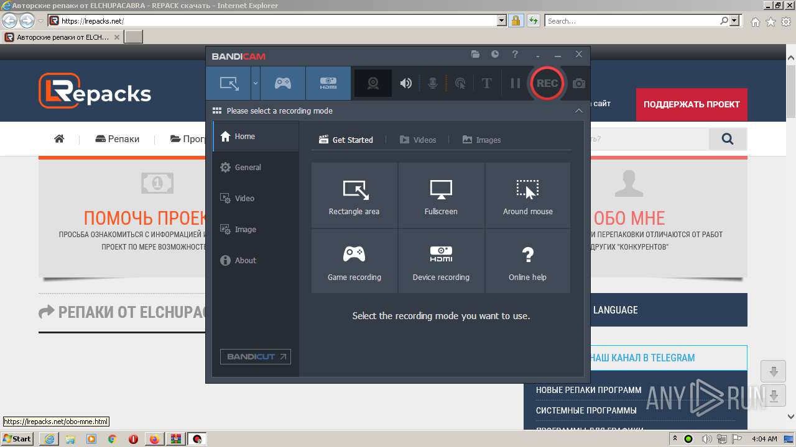
Task: Click the security lock icon in IE
Action: click(x=516, y=20)
